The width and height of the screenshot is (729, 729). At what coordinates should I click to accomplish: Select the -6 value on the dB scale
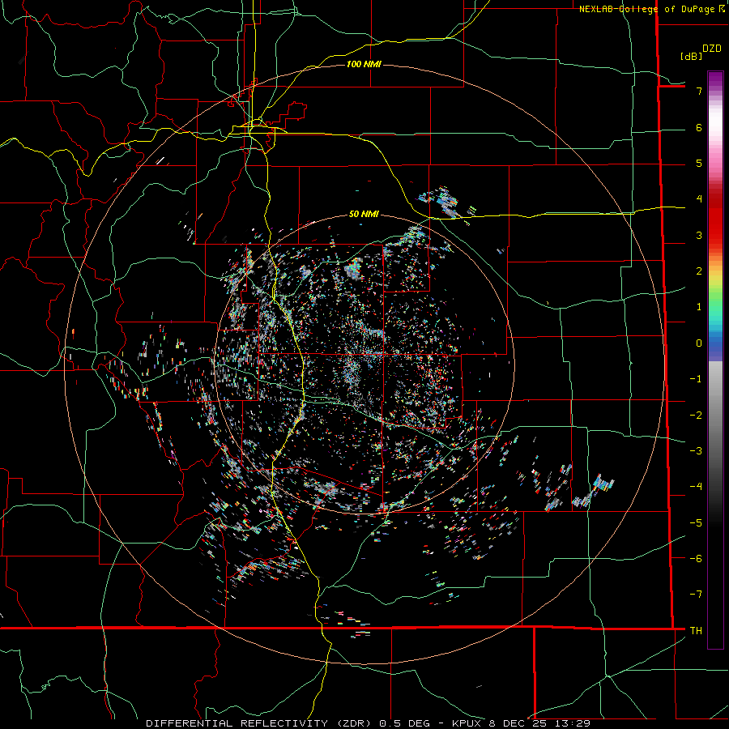coord(696,559)
